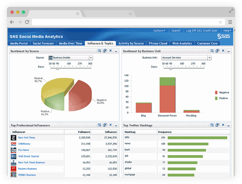Sort by the Influence column header
This screenshot has height=184, width=242.
[x=111, y=132]
